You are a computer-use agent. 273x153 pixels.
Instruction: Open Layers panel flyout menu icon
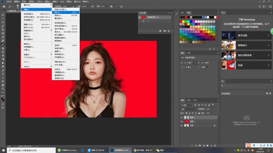pyautogui.click(x=218, y=100)
